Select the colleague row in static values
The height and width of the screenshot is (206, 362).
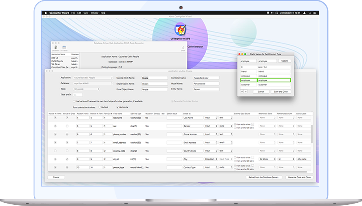click(x=265, y=76)
